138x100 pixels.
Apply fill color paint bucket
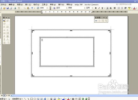tap(59, 99)
